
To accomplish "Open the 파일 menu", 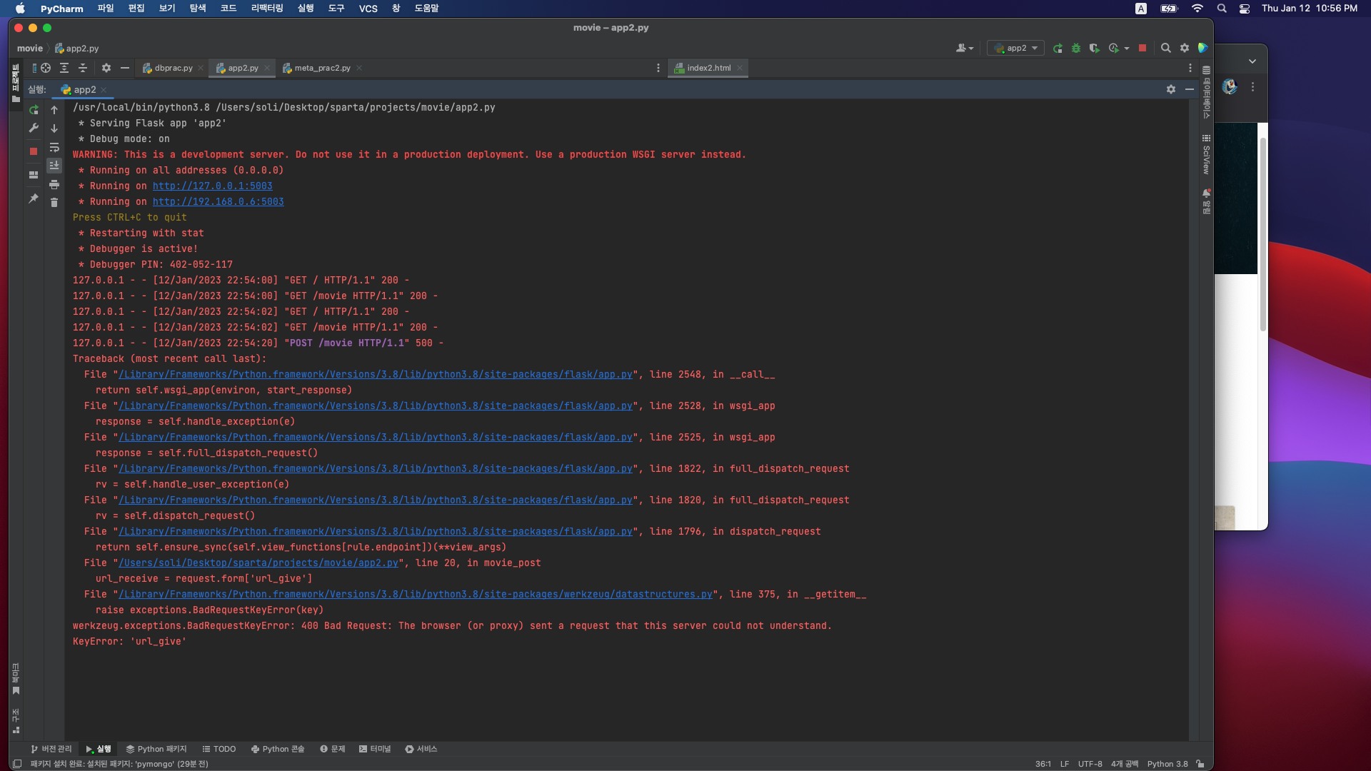I will [106, 9].
